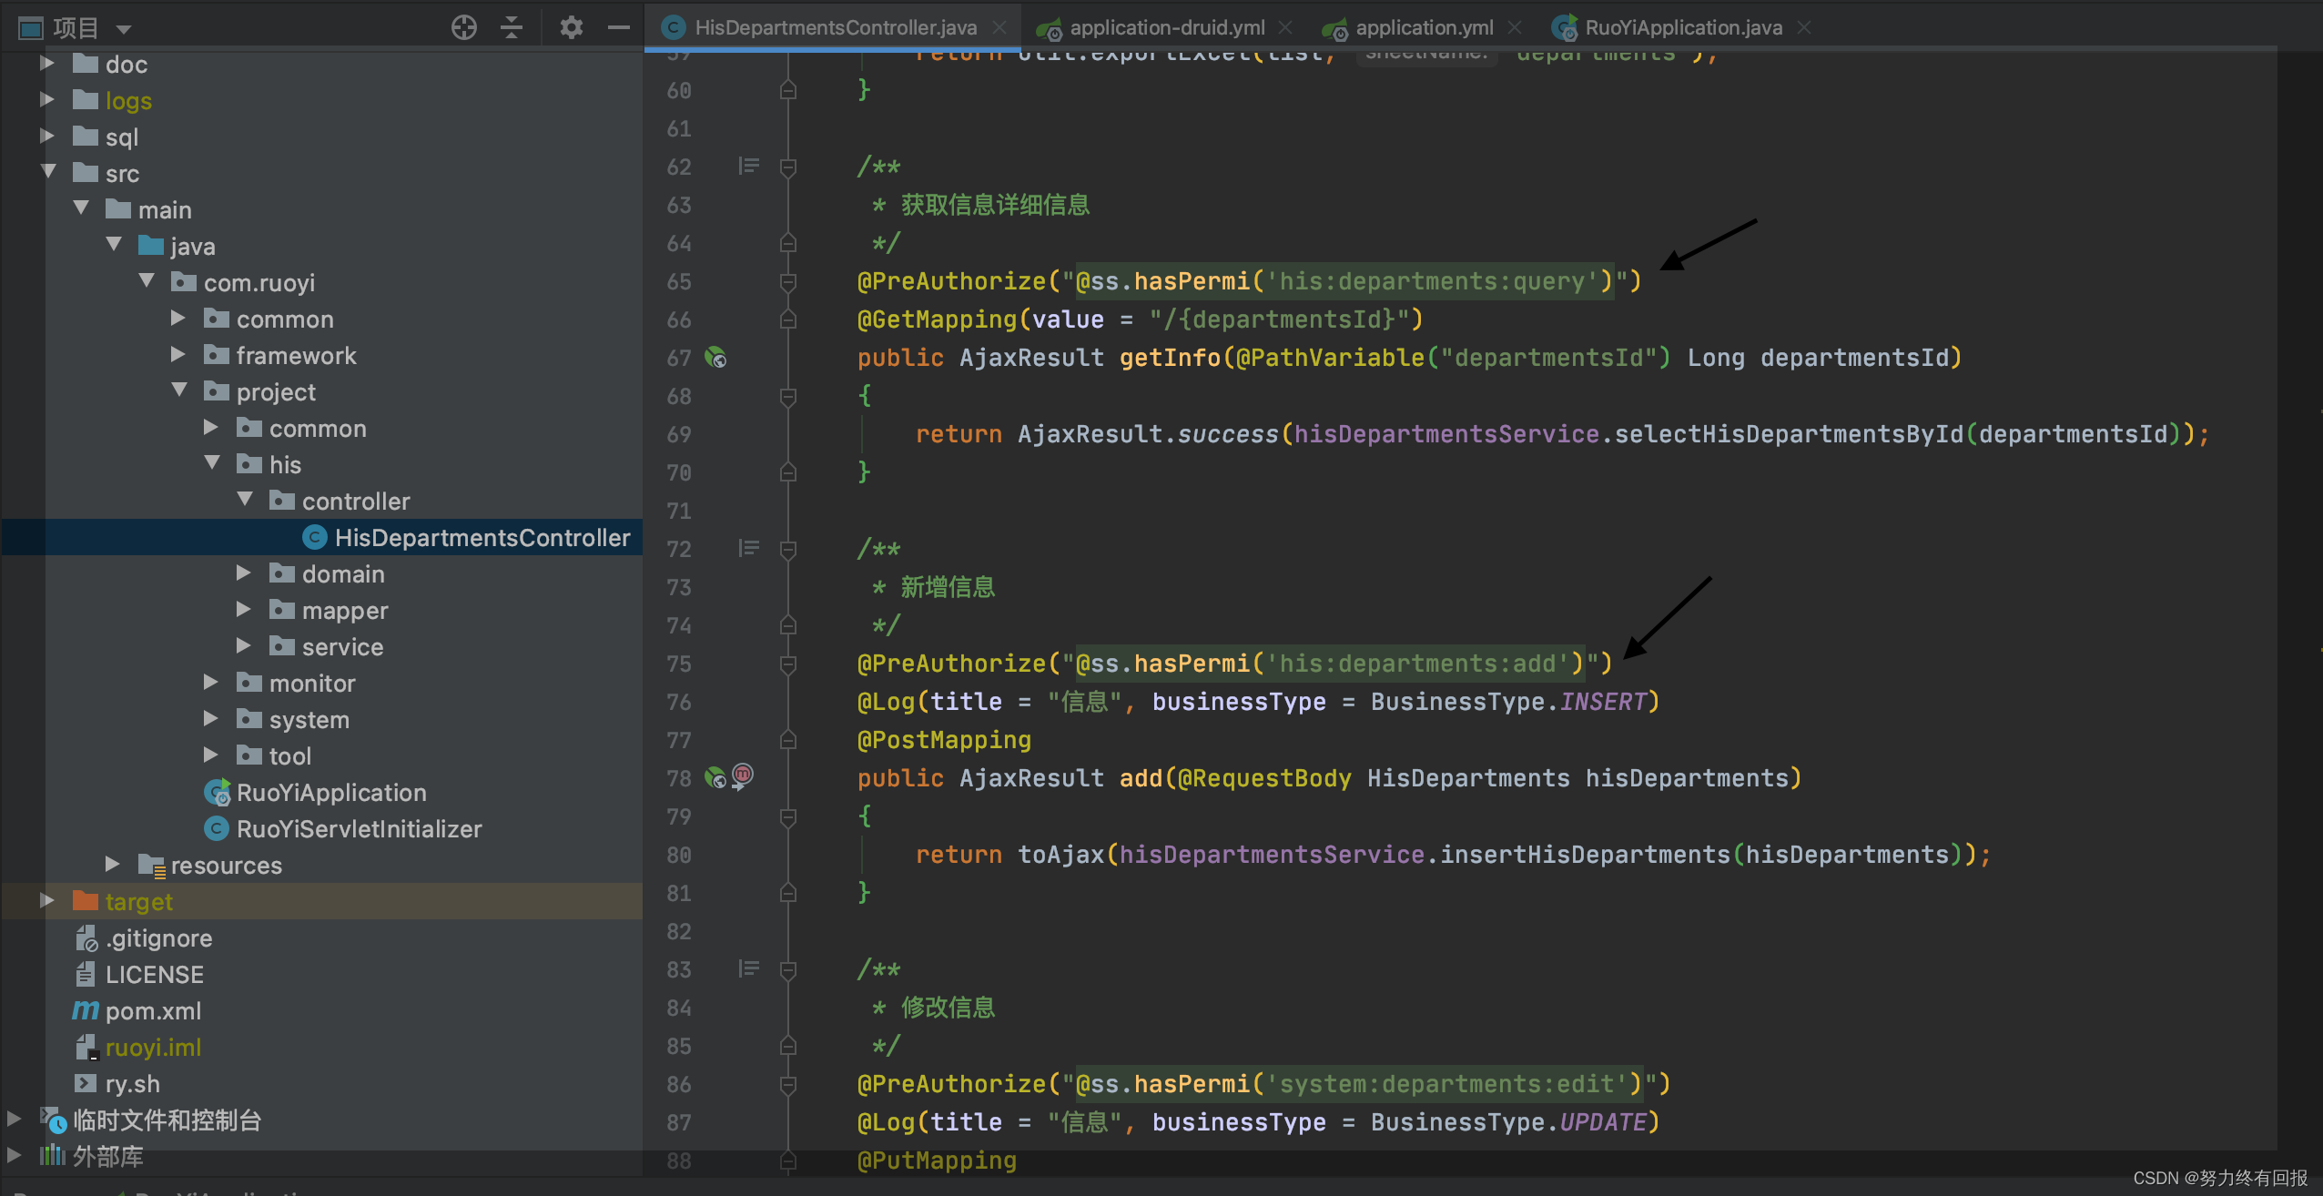Switch to application-druid.yml tab
This screenshot has width=2323, height=1196.
(x=1166, y=28)
